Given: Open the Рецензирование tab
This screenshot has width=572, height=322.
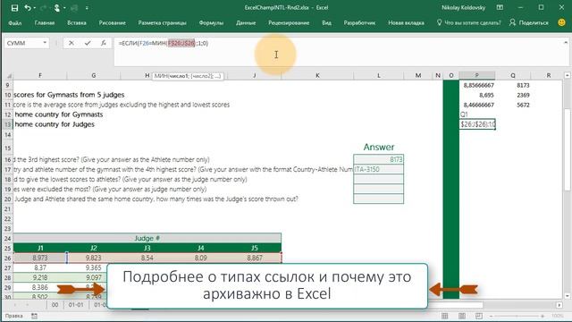Looking at the screenshot, I should pos(289,22).
